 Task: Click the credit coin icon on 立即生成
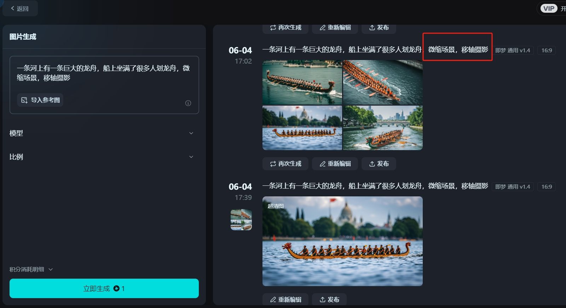[x=116, y=289]
